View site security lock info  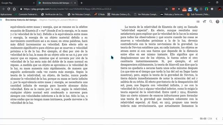pos(21,9)
